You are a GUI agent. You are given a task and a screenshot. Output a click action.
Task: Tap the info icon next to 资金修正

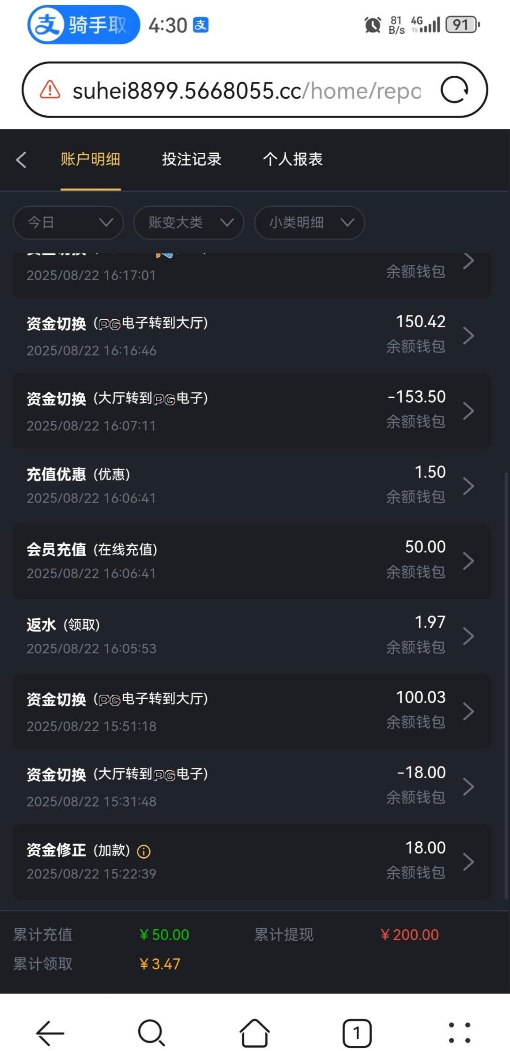[143, 851]
